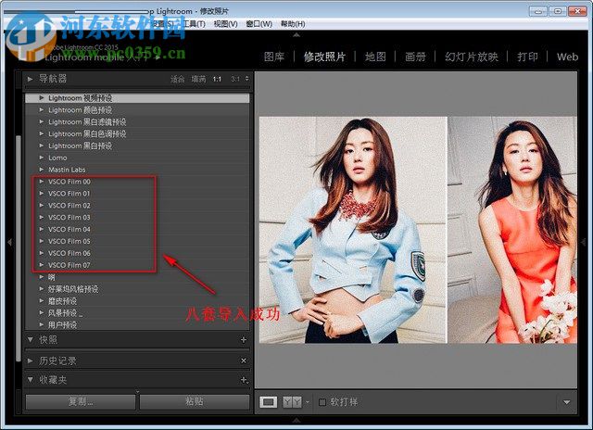Switch to the 图库 Library module

pos(274,57)
